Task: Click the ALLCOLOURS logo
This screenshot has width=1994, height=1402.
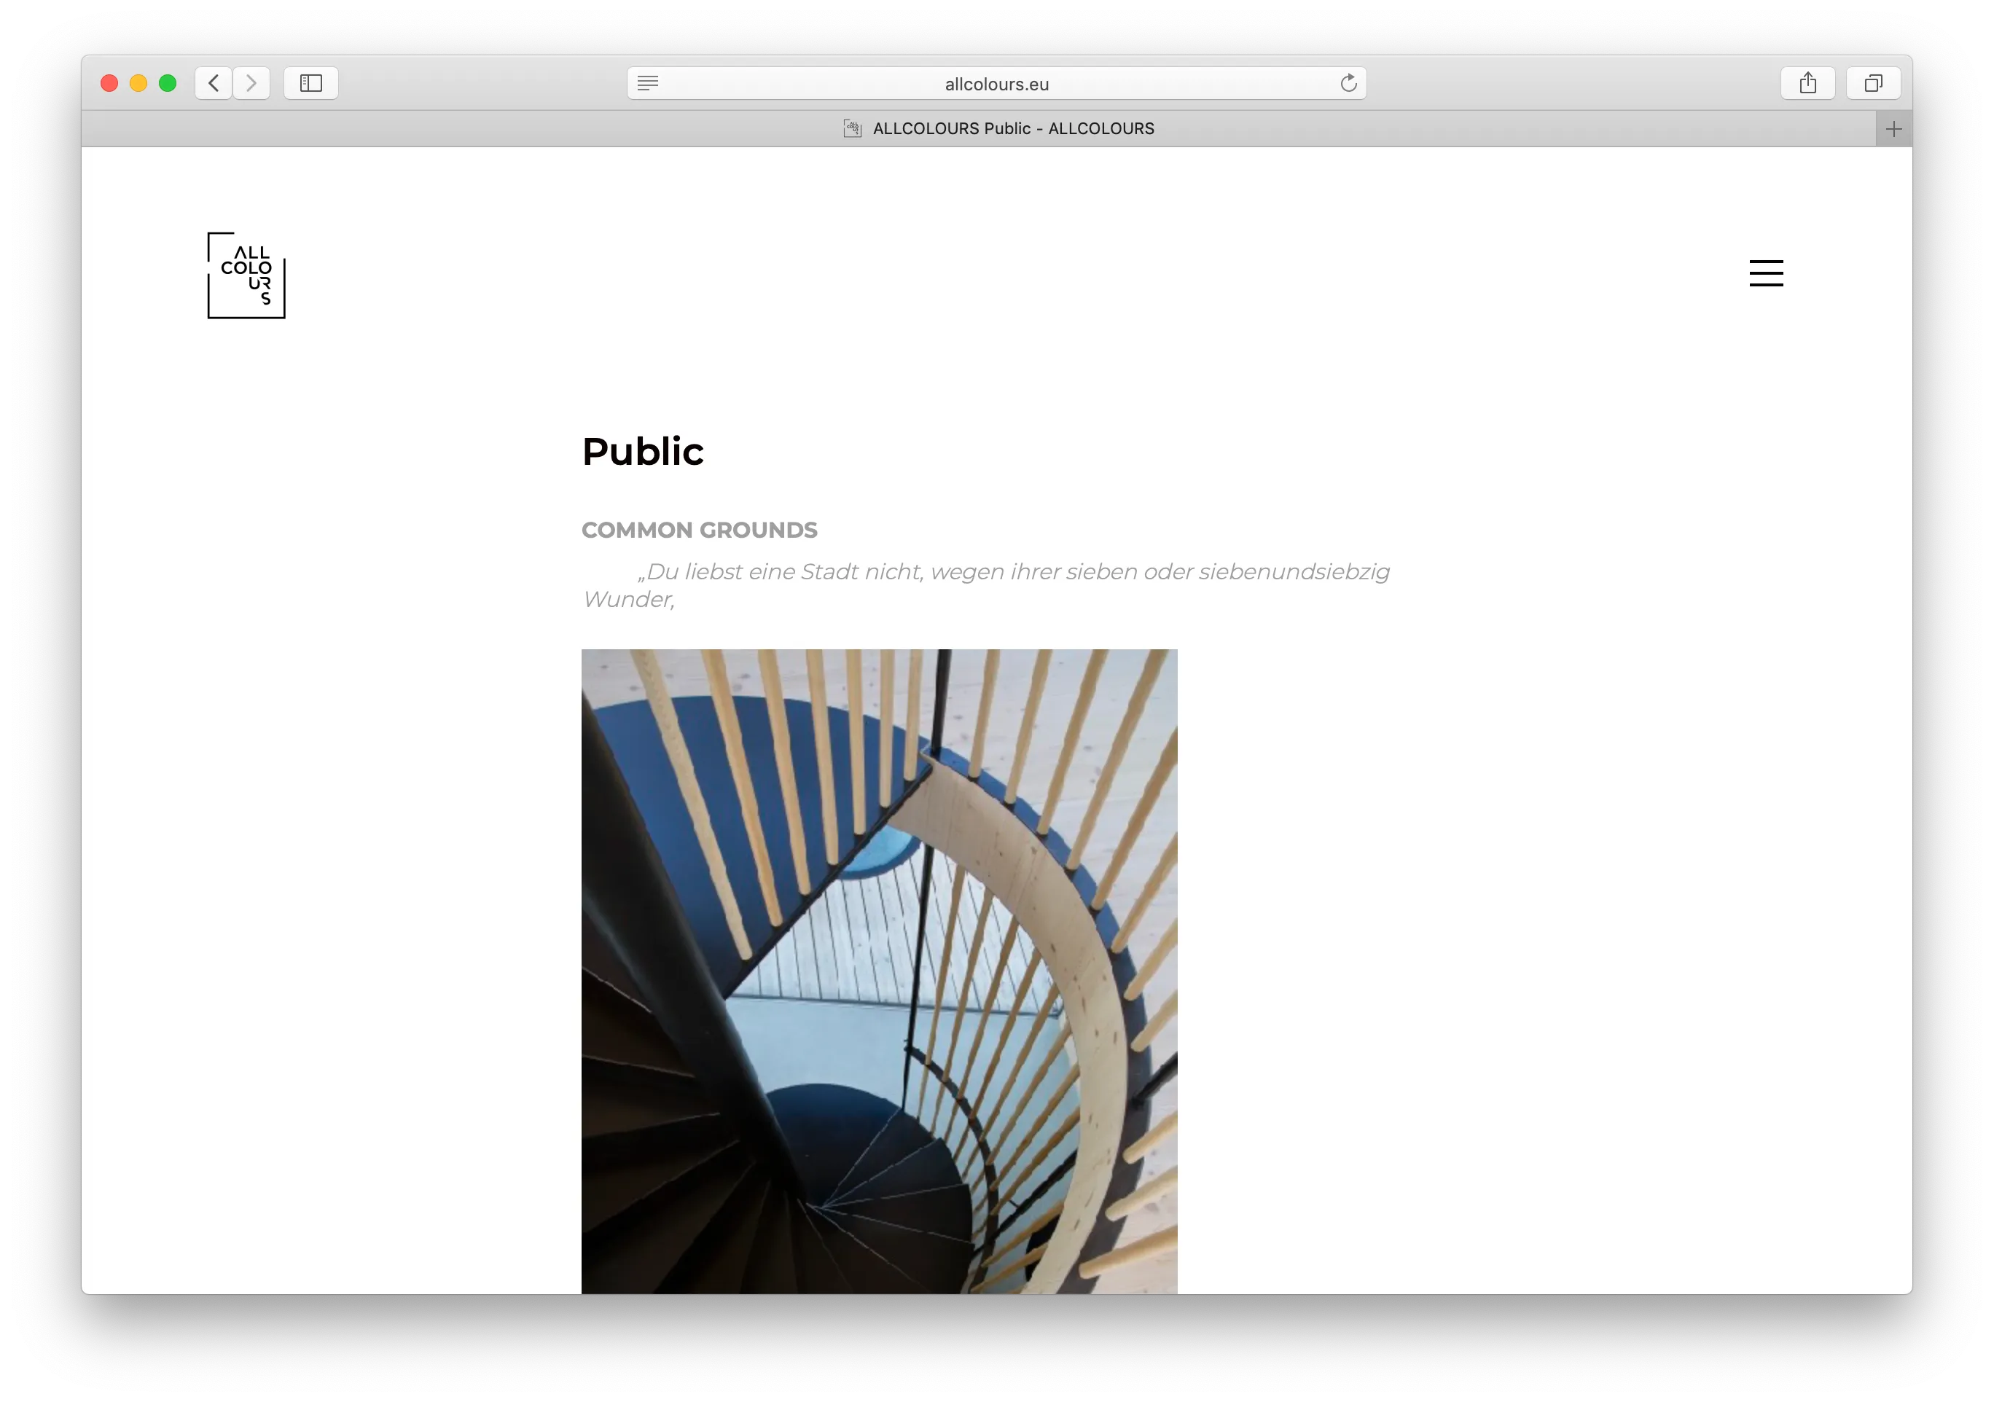Action: 246,275
